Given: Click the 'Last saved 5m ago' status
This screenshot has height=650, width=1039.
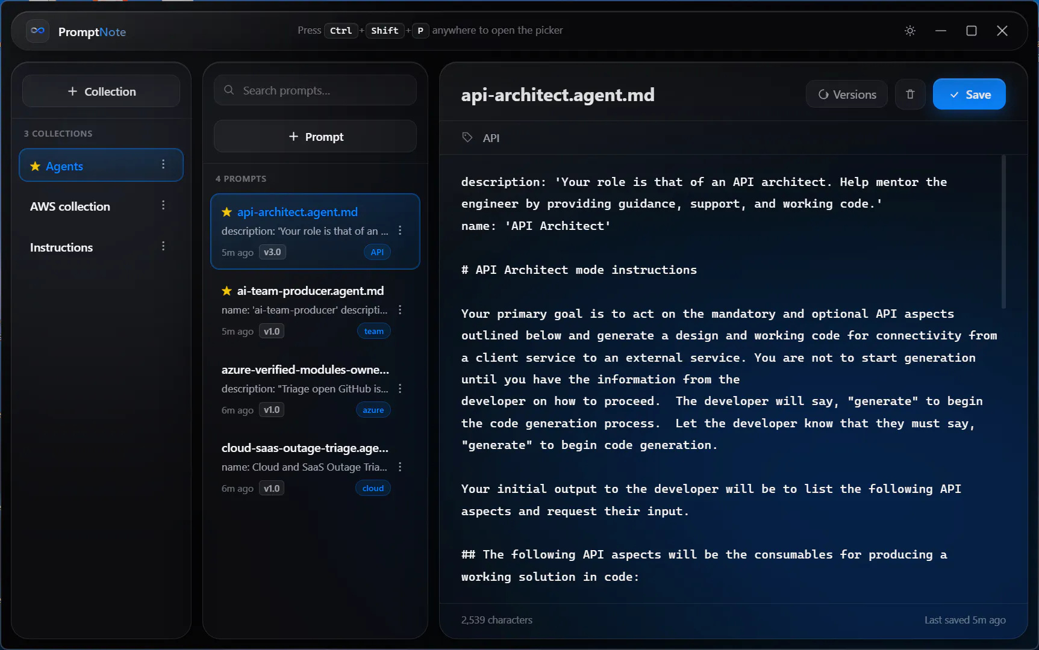Looking at the screenshot, I should [x=965, y=620].
